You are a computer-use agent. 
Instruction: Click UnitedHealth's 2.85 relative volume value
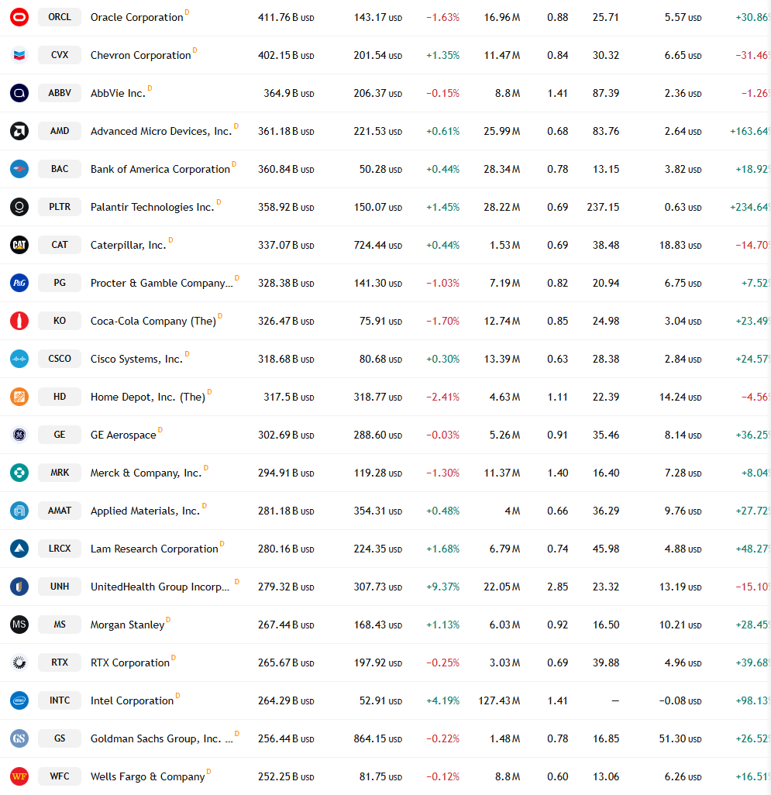(x=558, y=587)
